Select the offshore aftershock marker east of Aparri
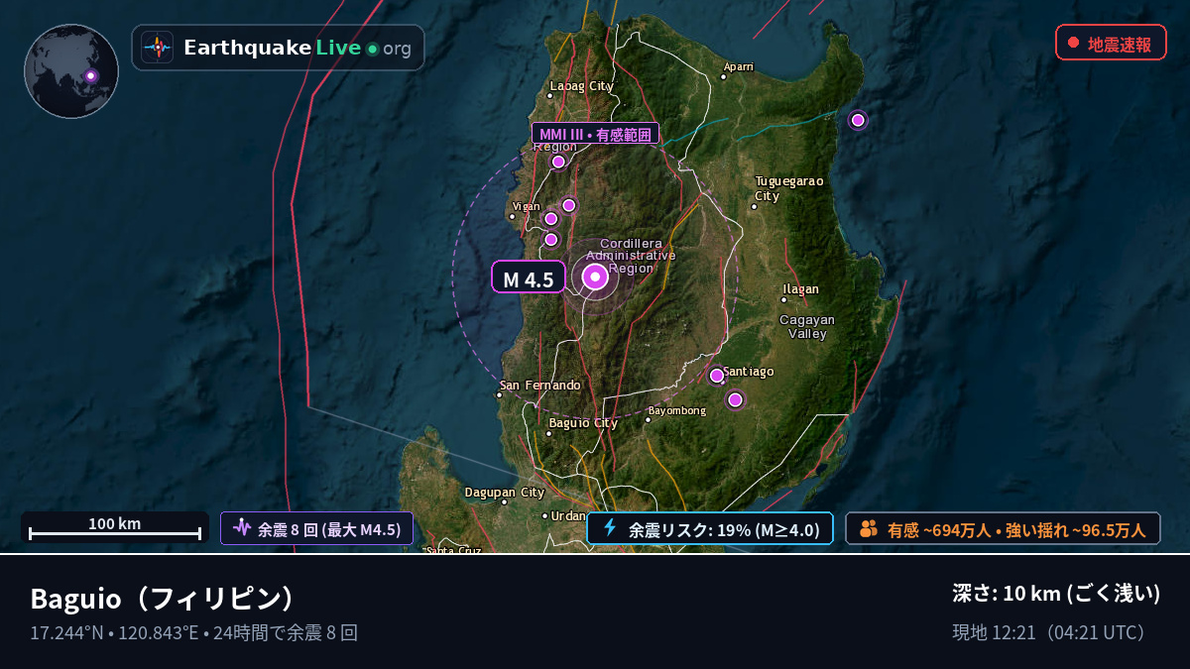The width and height of the screenshot is (1190, 669). point(858,120)
